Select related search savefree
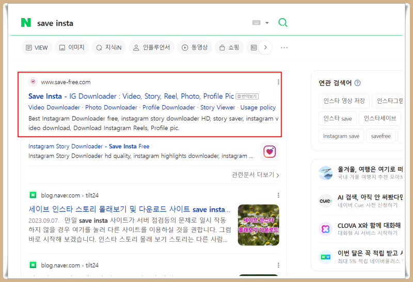 pos(381,136)
